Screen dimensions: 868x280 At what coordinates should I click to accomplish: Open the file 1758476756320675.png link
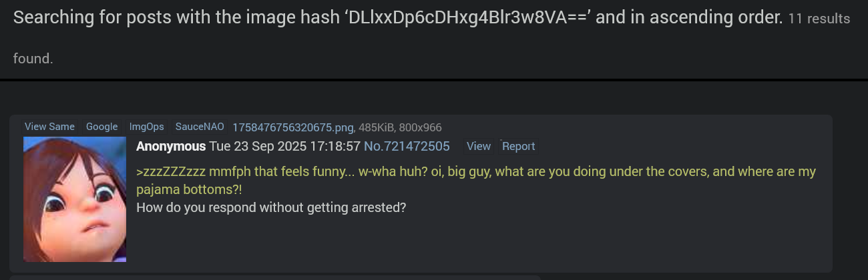click(x=292, y=127)
